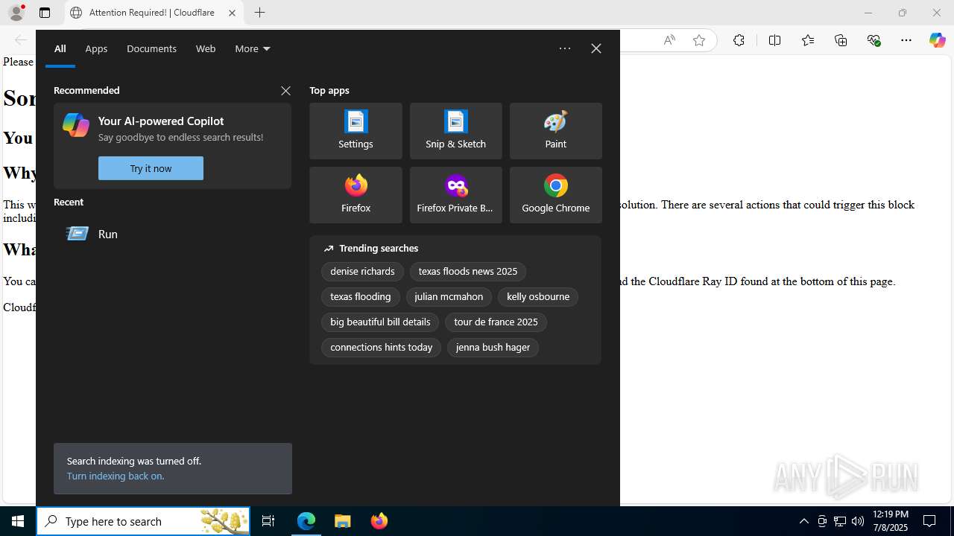
Task: Click the Type here to search box
Action: pyautogui.click(x=143, y=521)
